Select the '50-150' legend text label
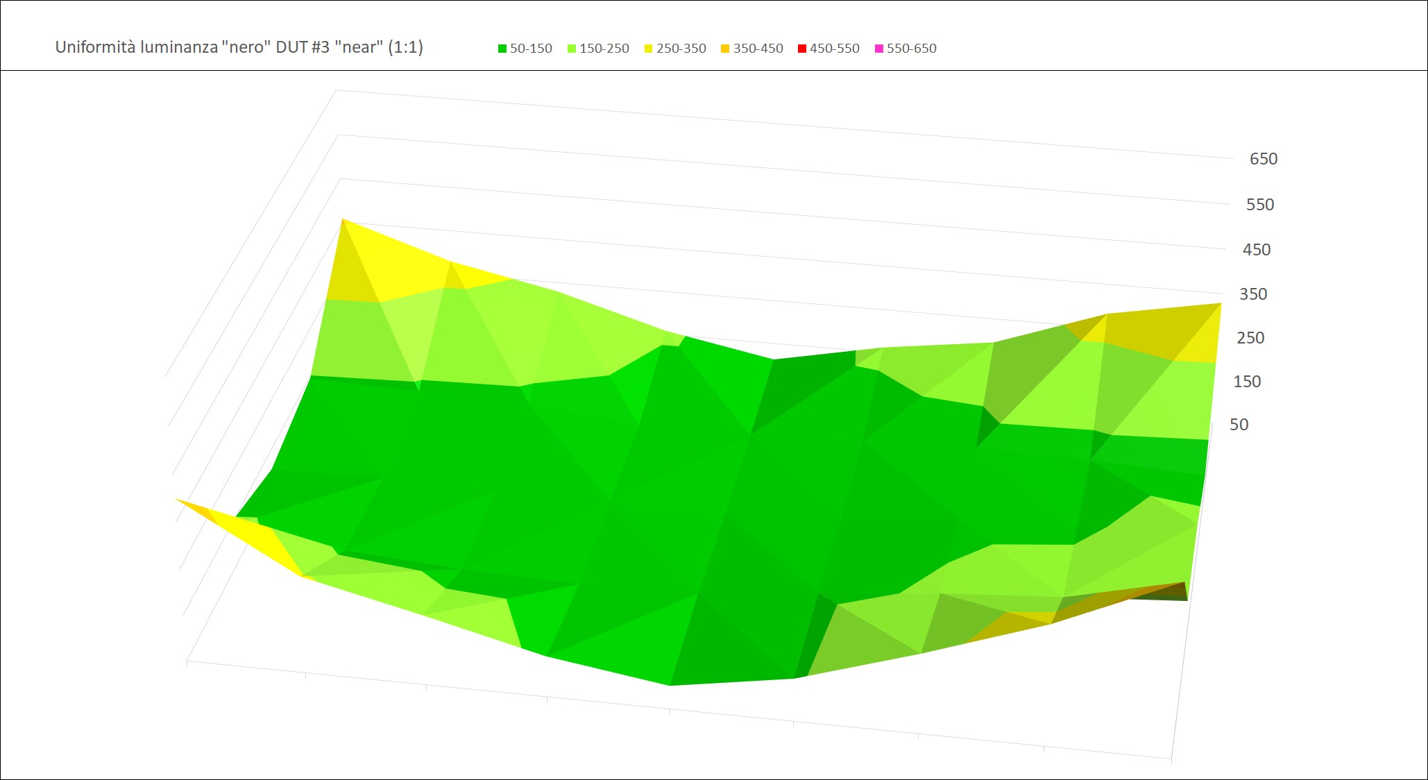Screen dimensions: 1428x780 click(x=531, y=49)
